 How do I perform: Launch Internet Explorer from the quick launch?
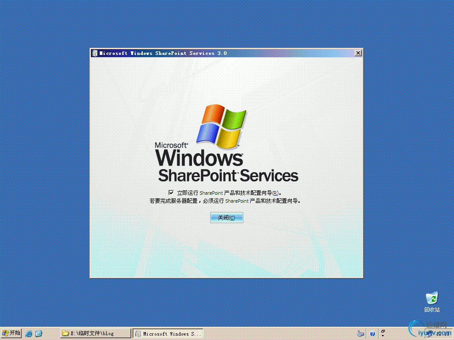point(29,334)
